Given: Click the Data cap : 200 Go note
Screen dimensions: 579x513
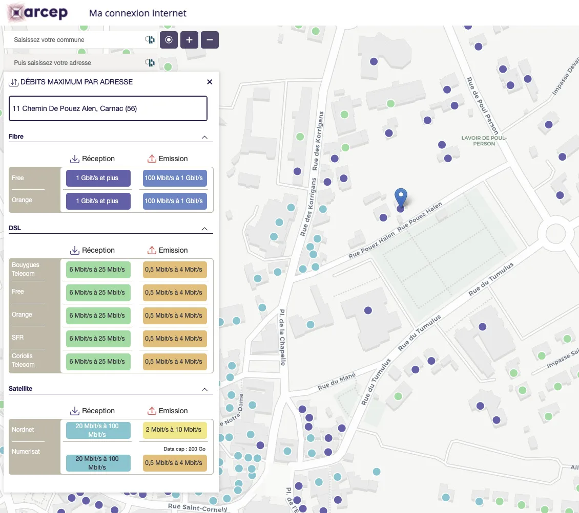Looking at the screenshot, I should click(x=184, y=449).
